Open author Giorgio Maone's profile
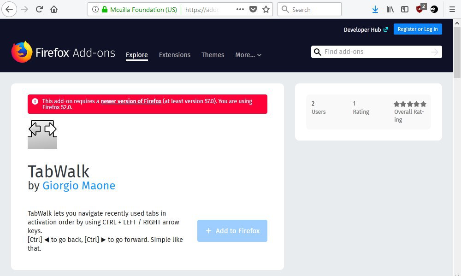 (x=79, y=186)
